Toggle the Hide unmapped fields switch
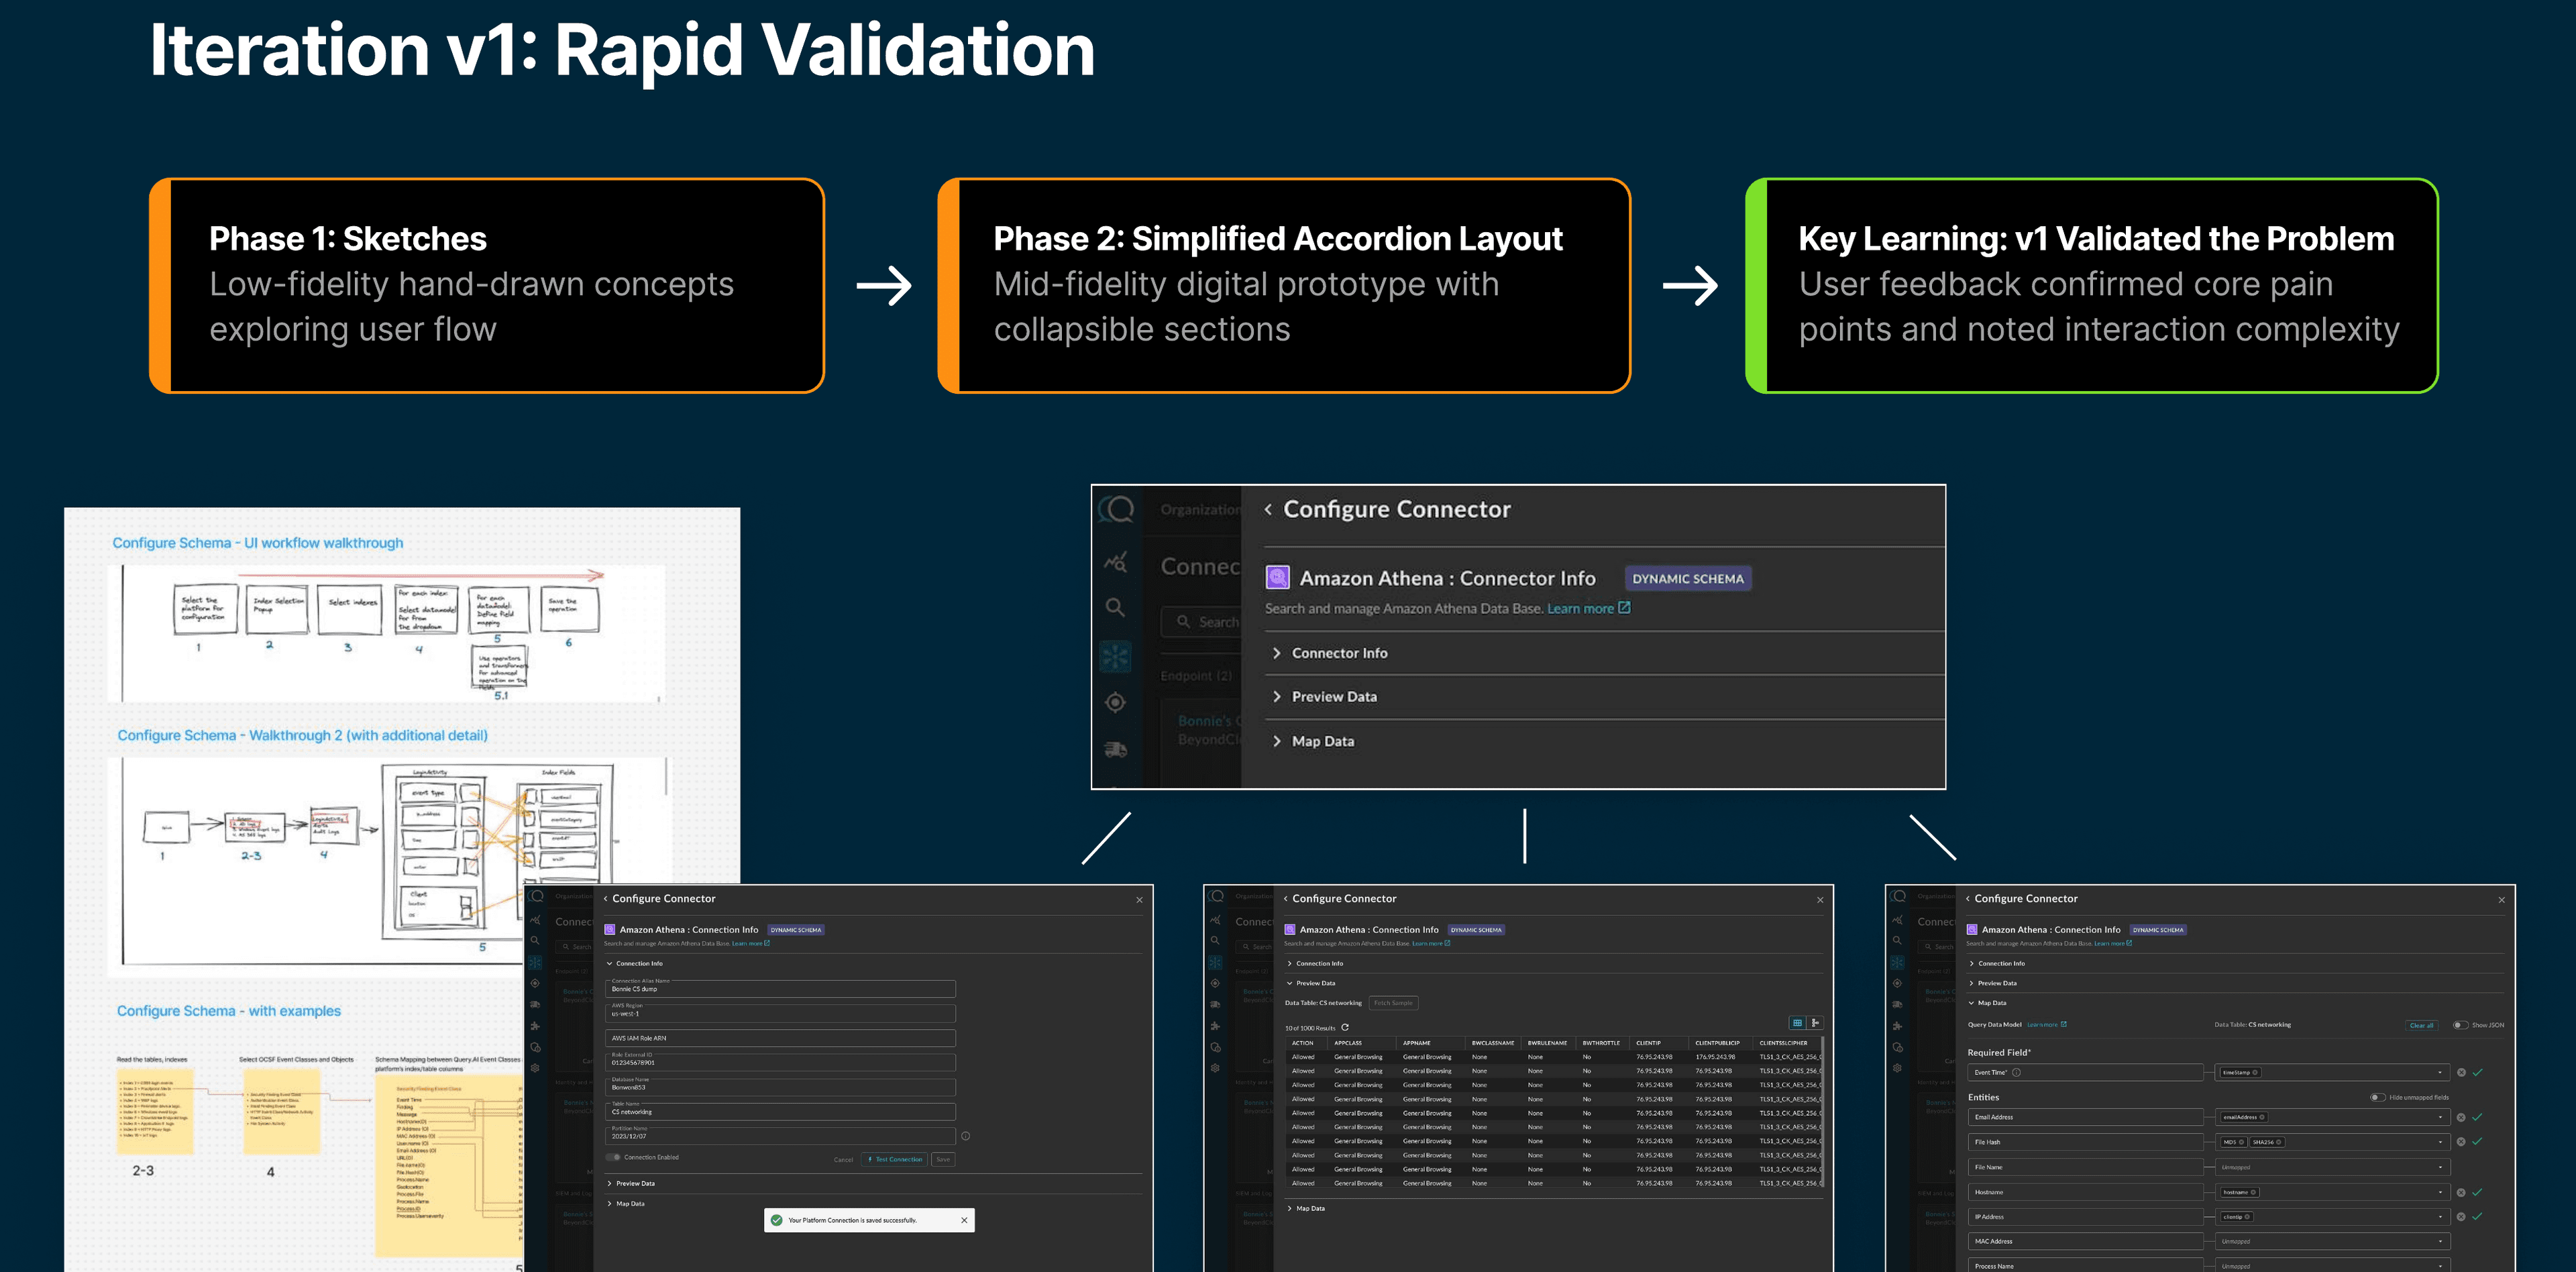This screenshot has width=2576, height=1272. coord(2377,1097)
